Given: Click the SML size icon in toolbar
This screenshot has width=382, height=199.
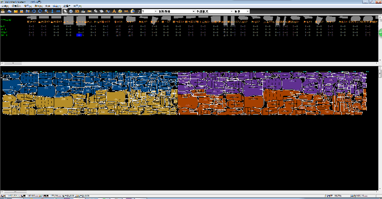Looking at the screenshot, I should (x=126, y=11).
